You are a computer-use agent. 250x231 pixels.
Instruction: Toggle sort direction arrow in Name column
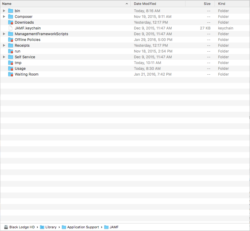127,4
